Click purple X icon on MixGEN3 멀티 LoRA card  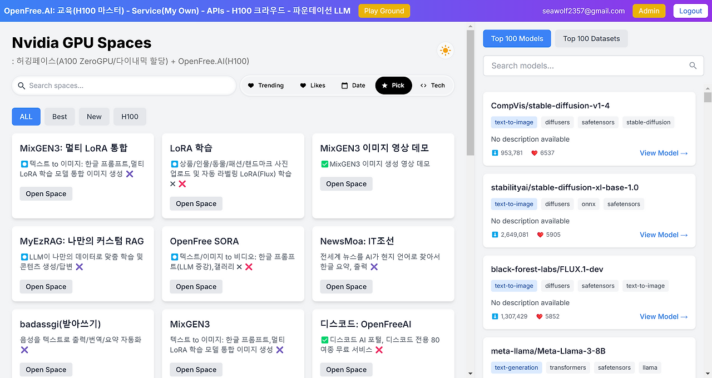click(x=130, y=174)
